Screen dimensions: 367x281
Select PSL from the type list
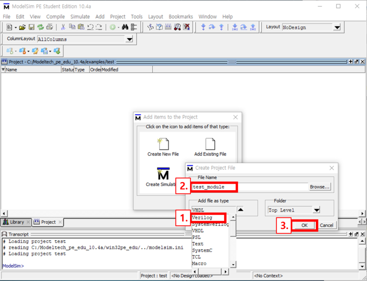click(210, 237)
